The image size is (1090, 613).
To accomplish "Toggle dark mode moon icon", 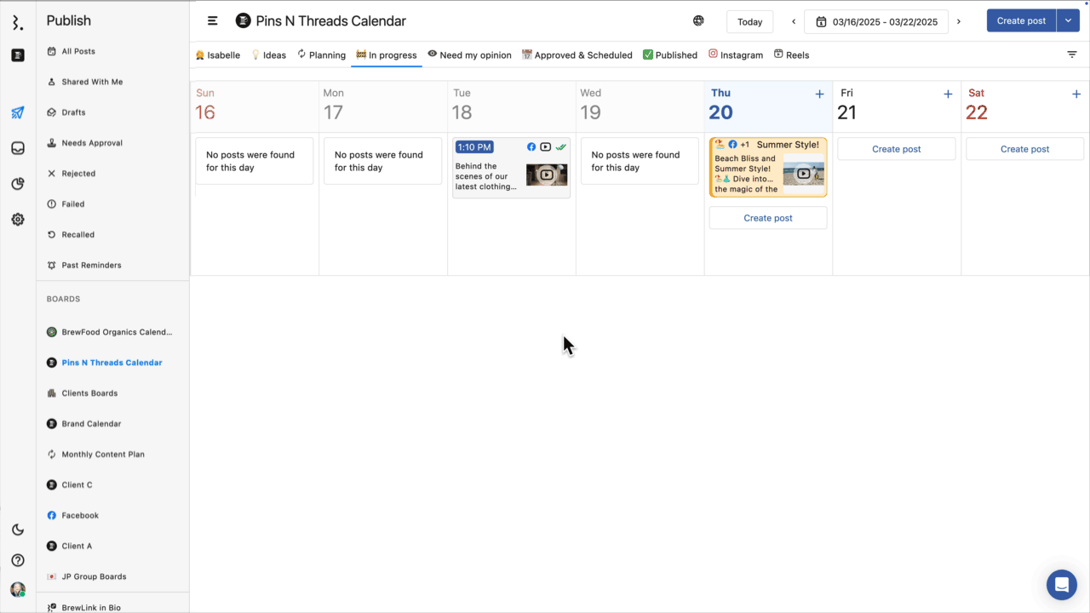I will pos(18,530).
